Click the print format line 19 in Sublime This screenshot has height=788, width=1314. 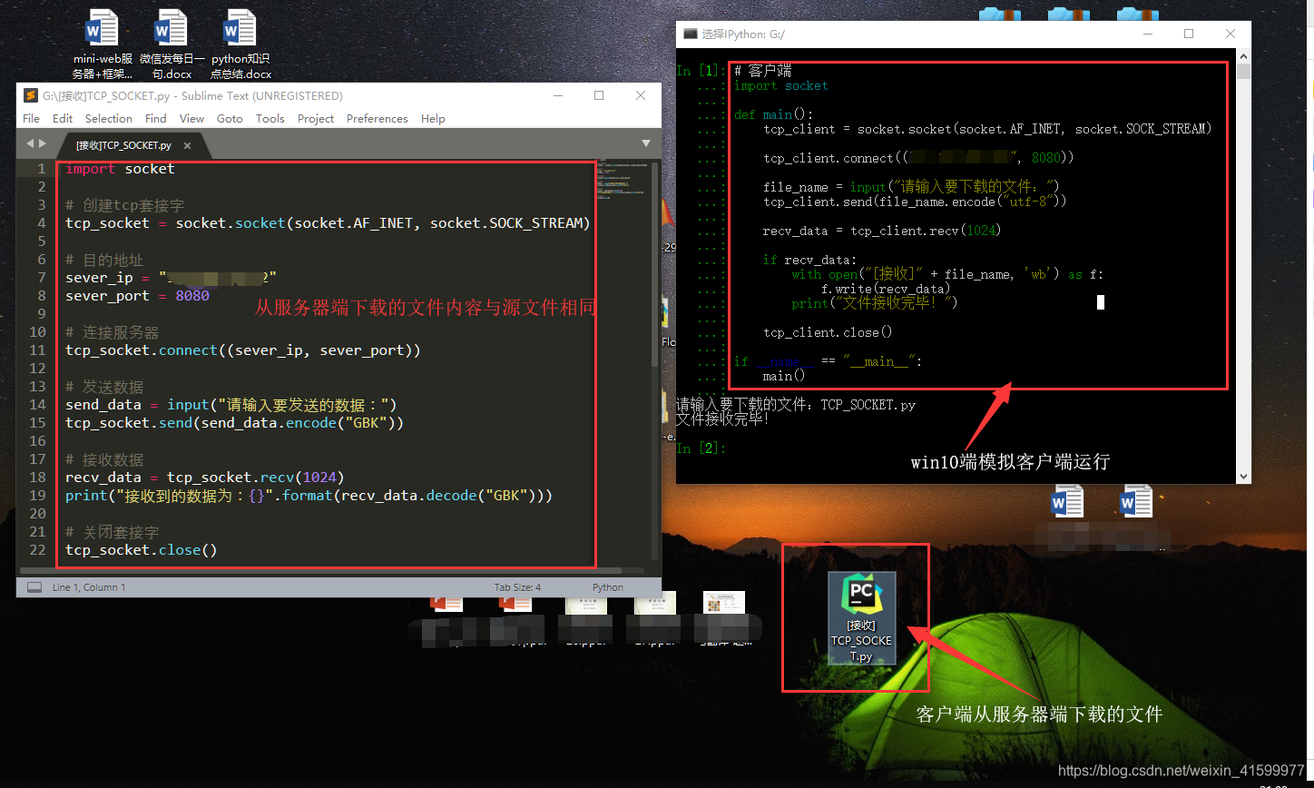coord(309,496)
